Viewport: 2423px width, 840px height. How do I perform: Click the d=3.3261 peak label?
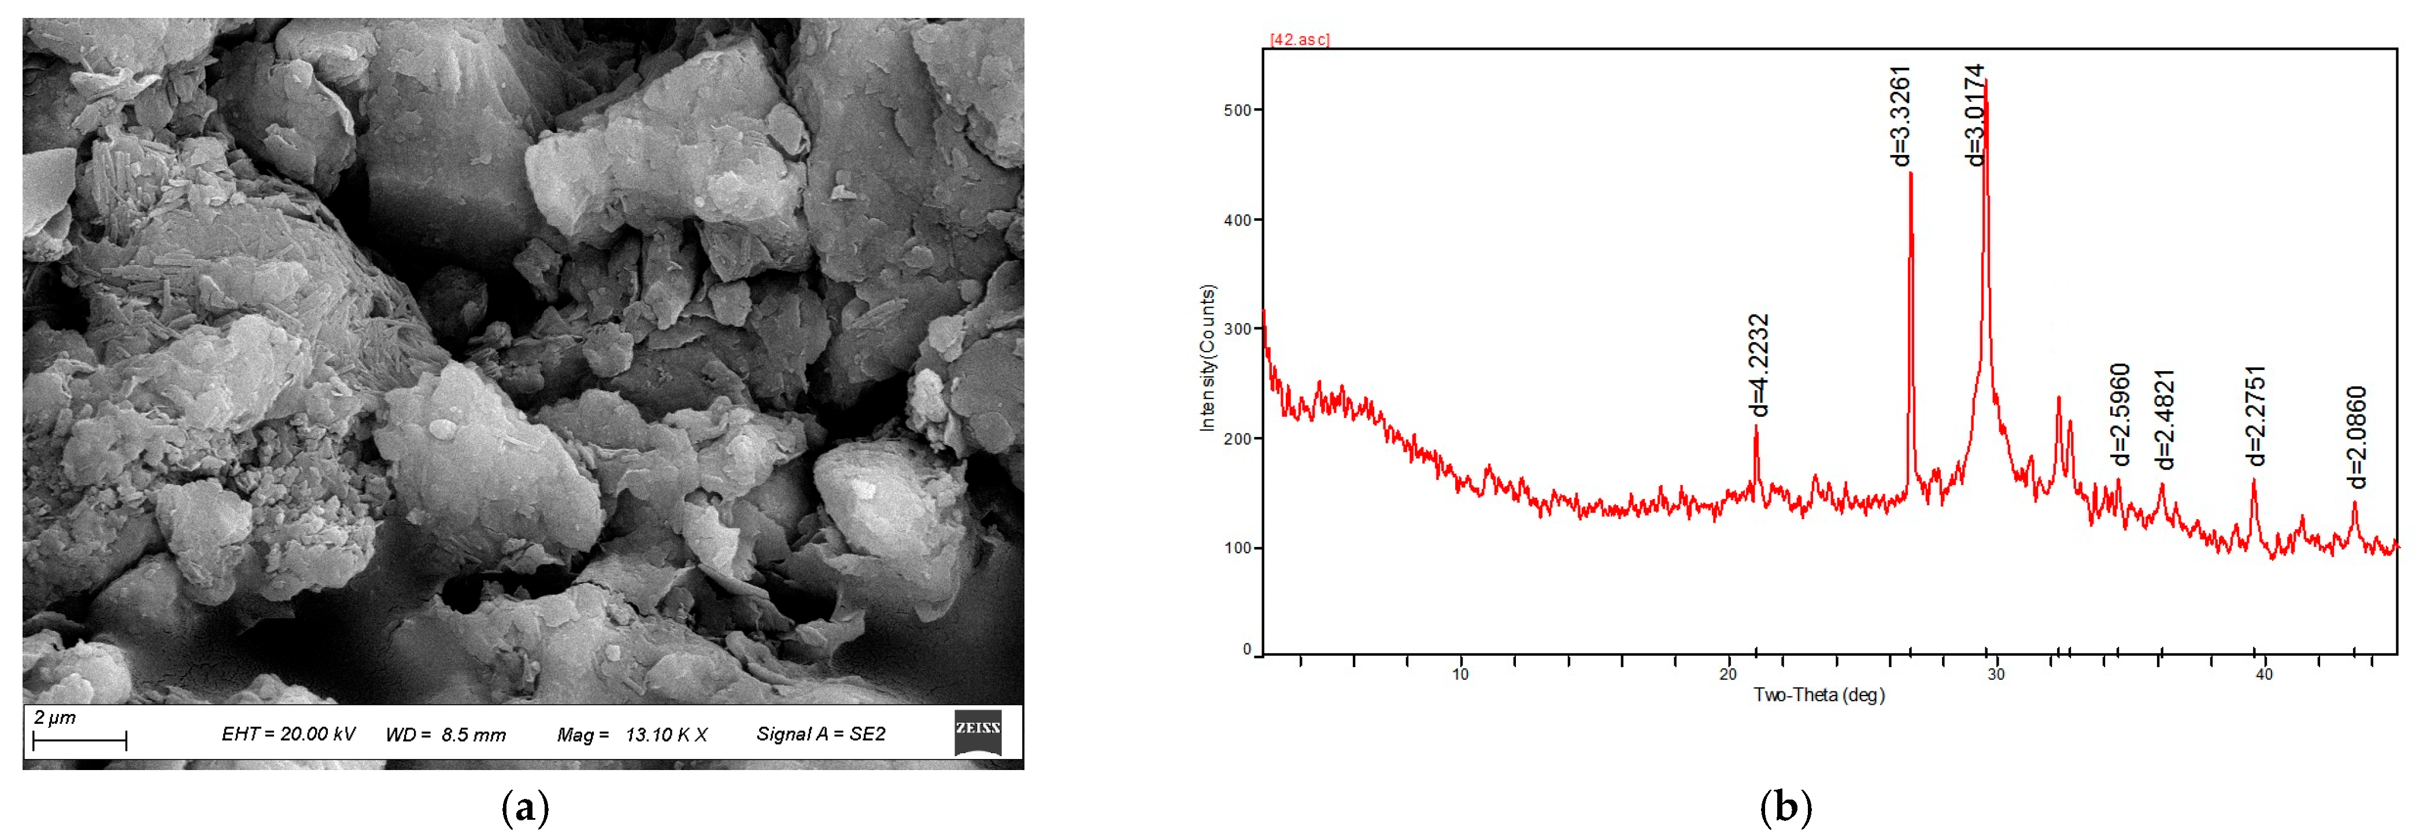1901,116
